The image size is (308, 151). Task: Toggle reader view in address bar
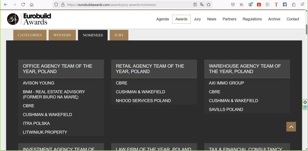(195, 5)
